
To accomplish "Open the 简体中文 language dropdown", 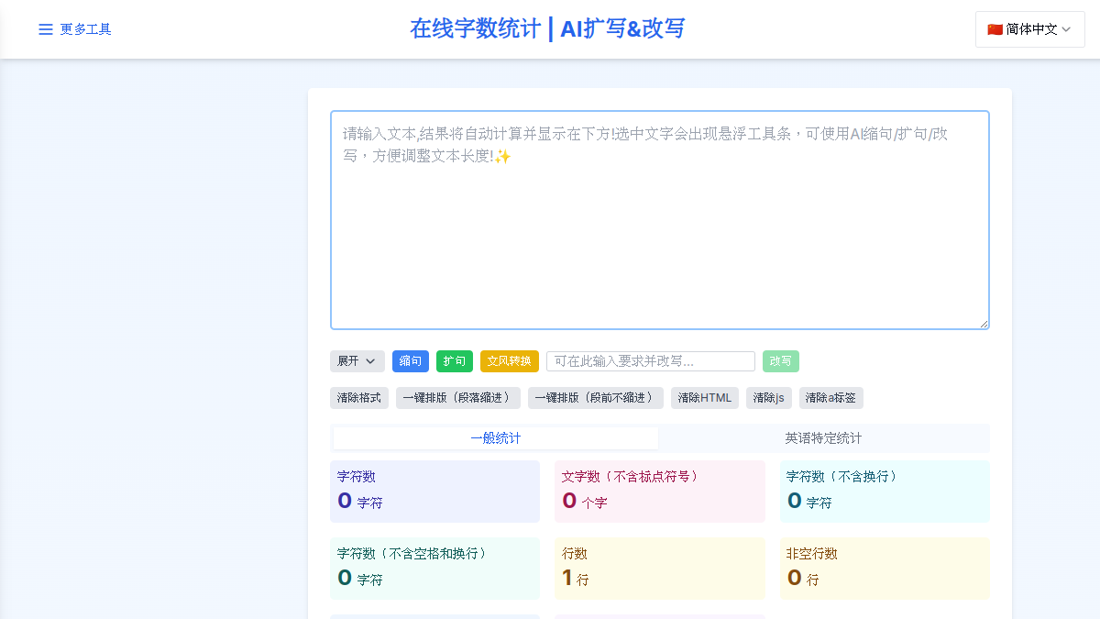I will click(x=1030, y=29).
